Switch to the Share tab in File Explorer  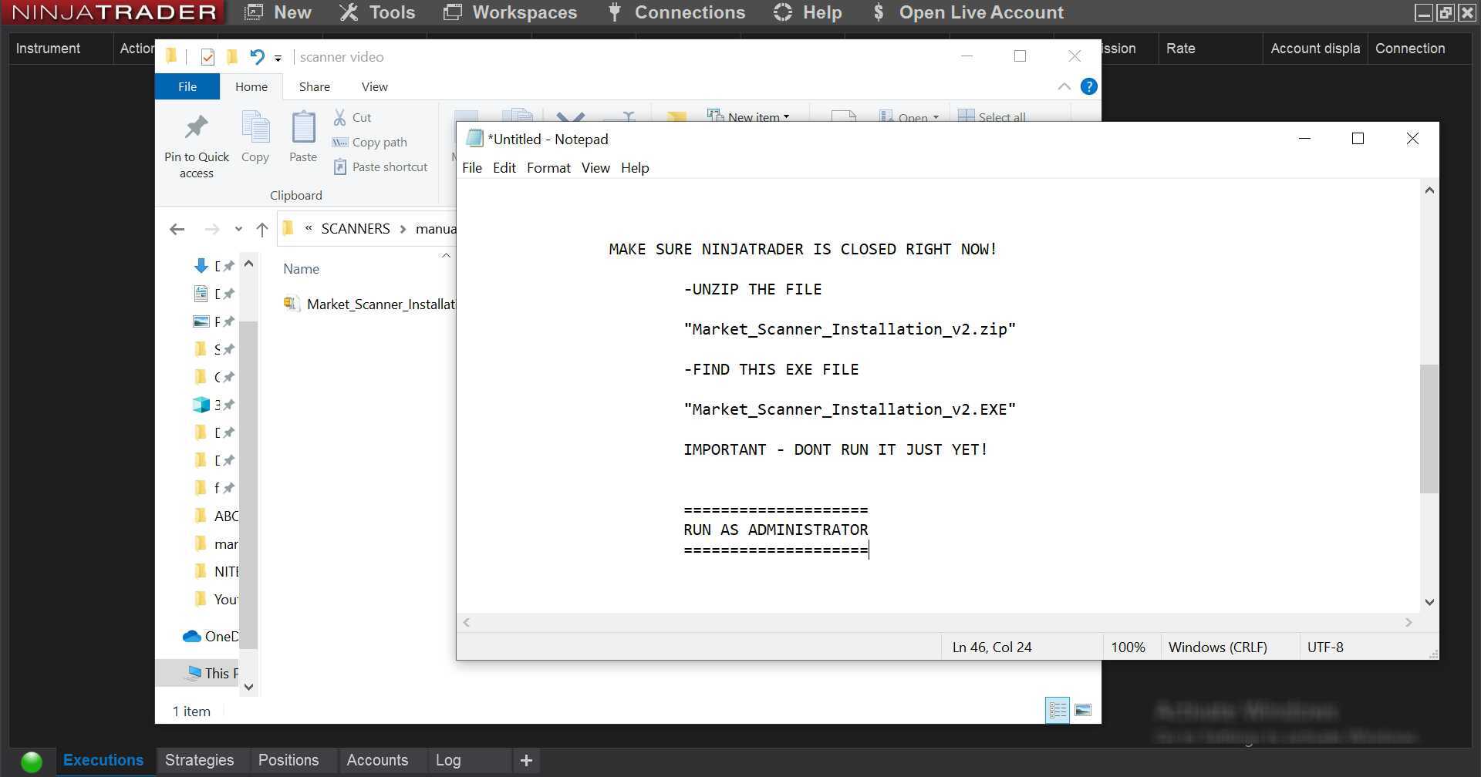[313, 86]
